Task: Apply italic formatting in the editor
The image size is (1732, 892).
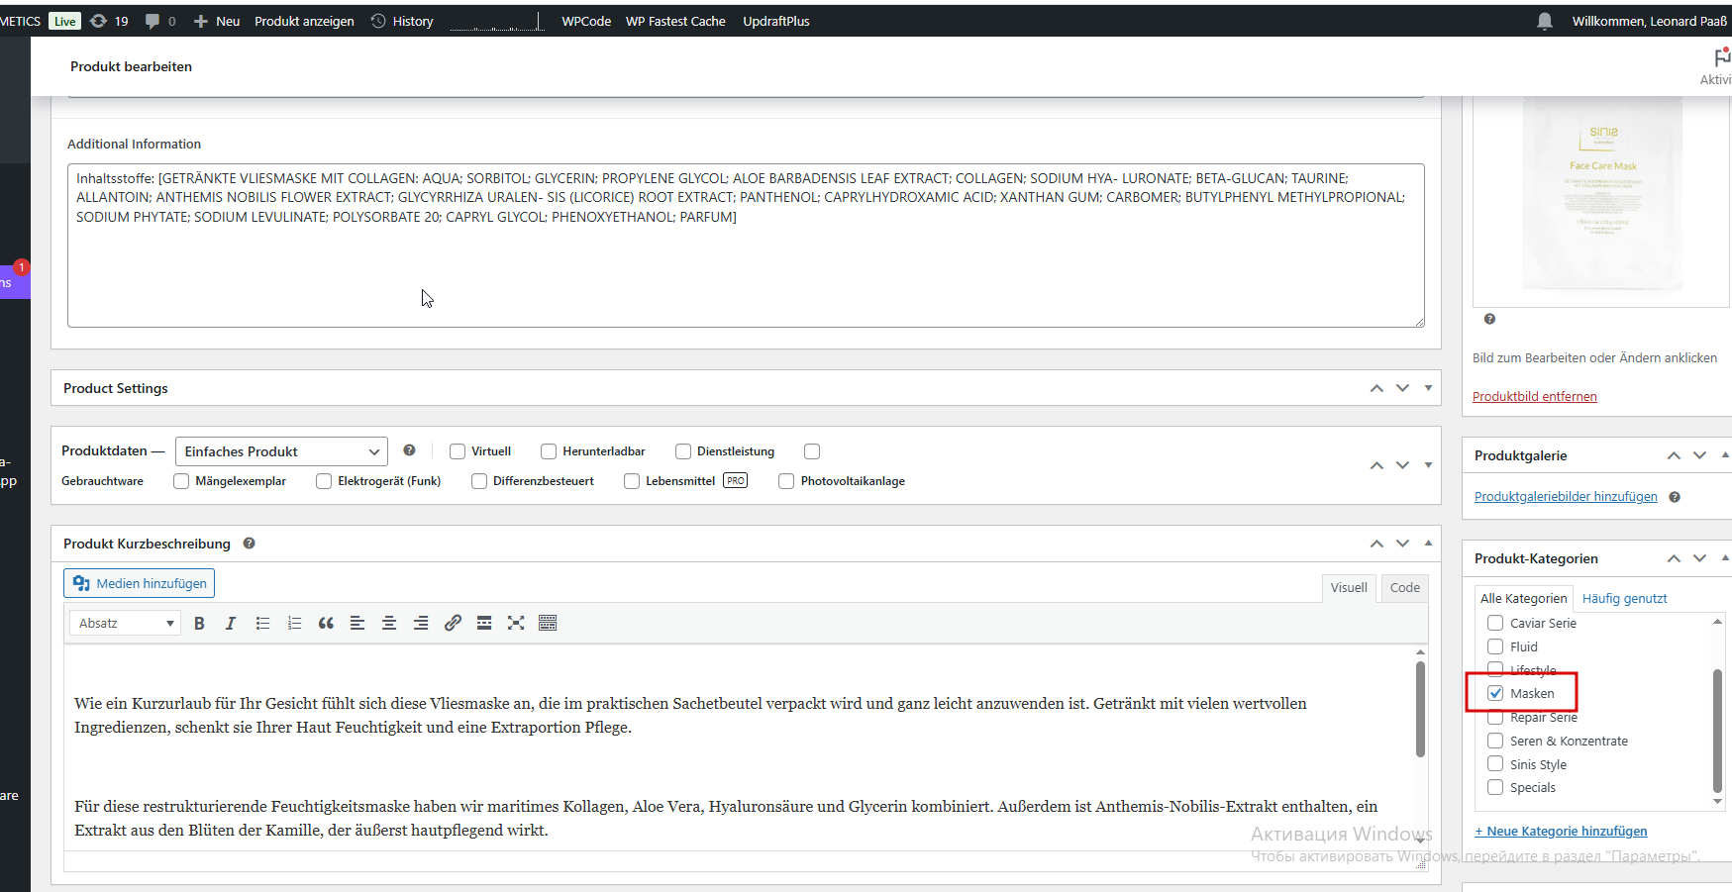Action: coord(231,623)
